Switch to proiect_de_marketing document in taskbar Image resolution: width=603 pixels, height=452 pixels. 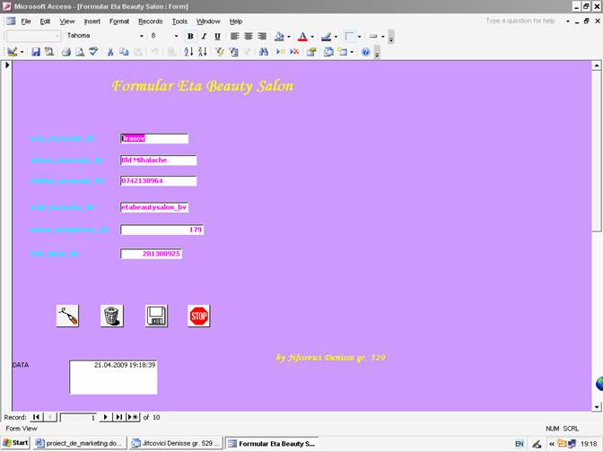[x=80, y=443]
